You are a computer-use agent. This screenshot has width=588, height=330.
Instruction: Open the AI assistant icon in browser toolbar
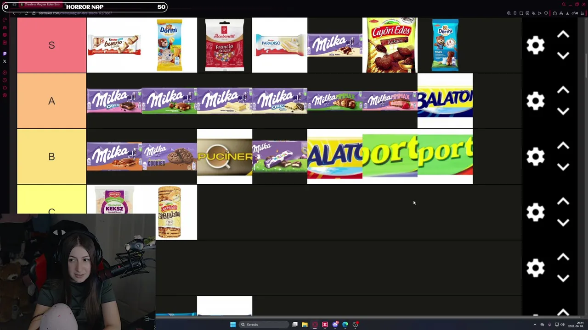click(576, 13)
